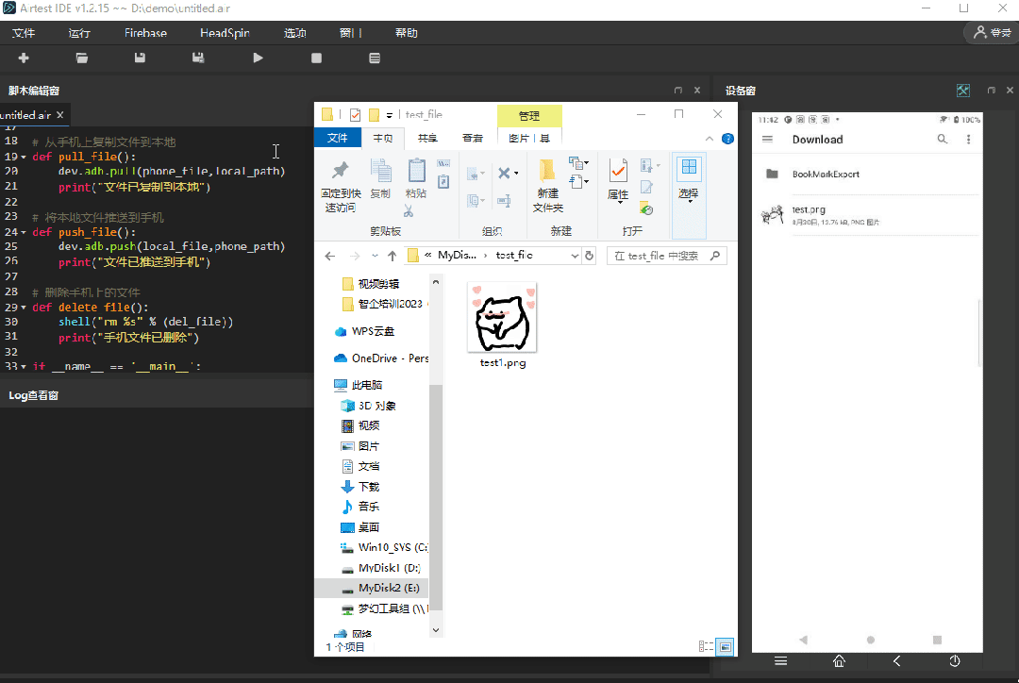Image resolution: width=1019 pixels, height=683 pixels.
Task: Stop script with stop button
Action: tap(316, 58)
